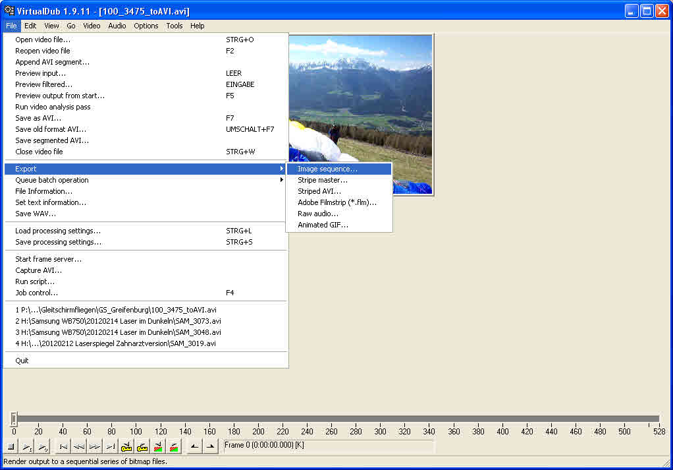Choose Capture AVI... entry
673x470 pixels.
click(145, 270)
